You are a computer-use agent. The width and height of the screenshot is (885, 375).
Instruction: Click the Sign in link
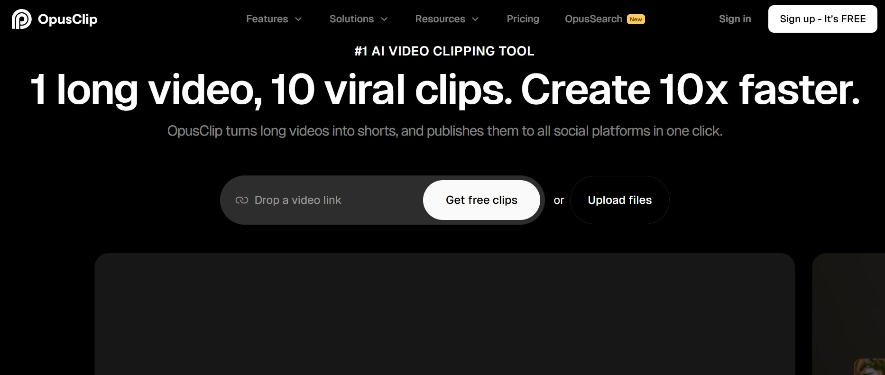click(x=735, y=19)
